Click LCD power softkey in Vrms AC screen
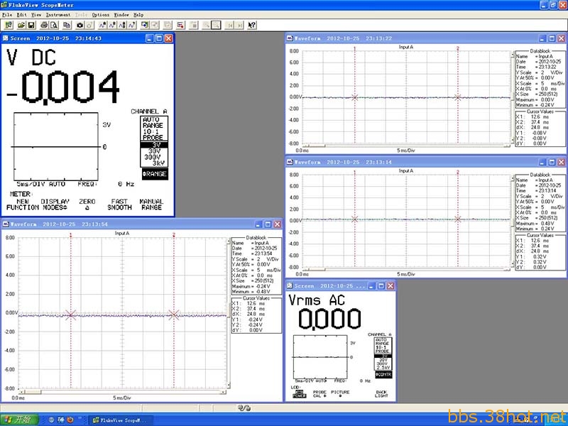The height and width of the screenshot is (426, 568). point(299,393)
